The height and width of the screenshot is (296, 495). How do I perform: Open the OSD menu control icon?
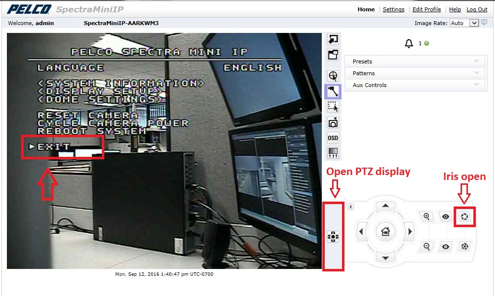333,138
